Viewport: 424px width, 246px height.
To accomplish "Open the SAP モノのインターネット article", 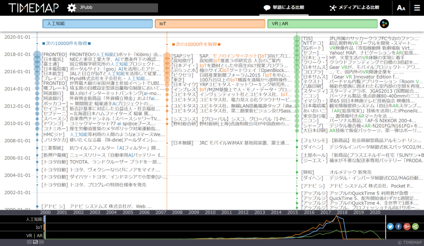I will [232, 56].
